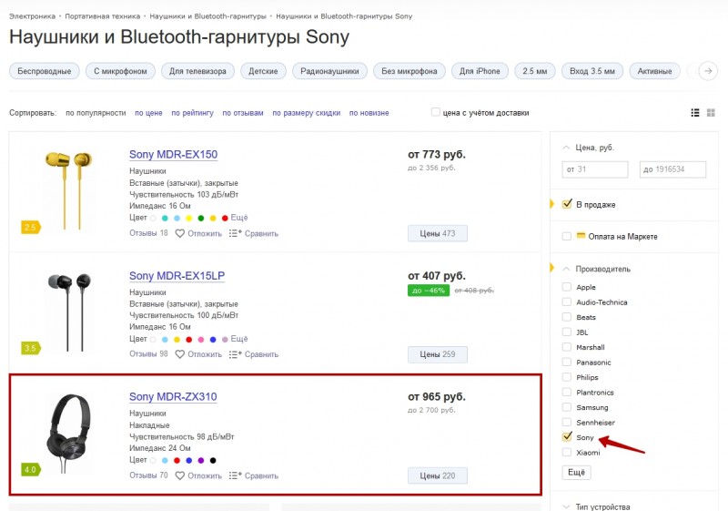Click rating badge 3.5 on MDR-EX15LP

point(31,348)
